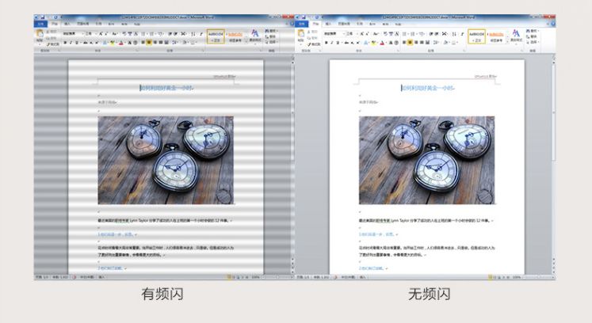Switch to Page Layout tab in right Word window
The width and height of the screenshot is (592, 323).
(344, 24)
